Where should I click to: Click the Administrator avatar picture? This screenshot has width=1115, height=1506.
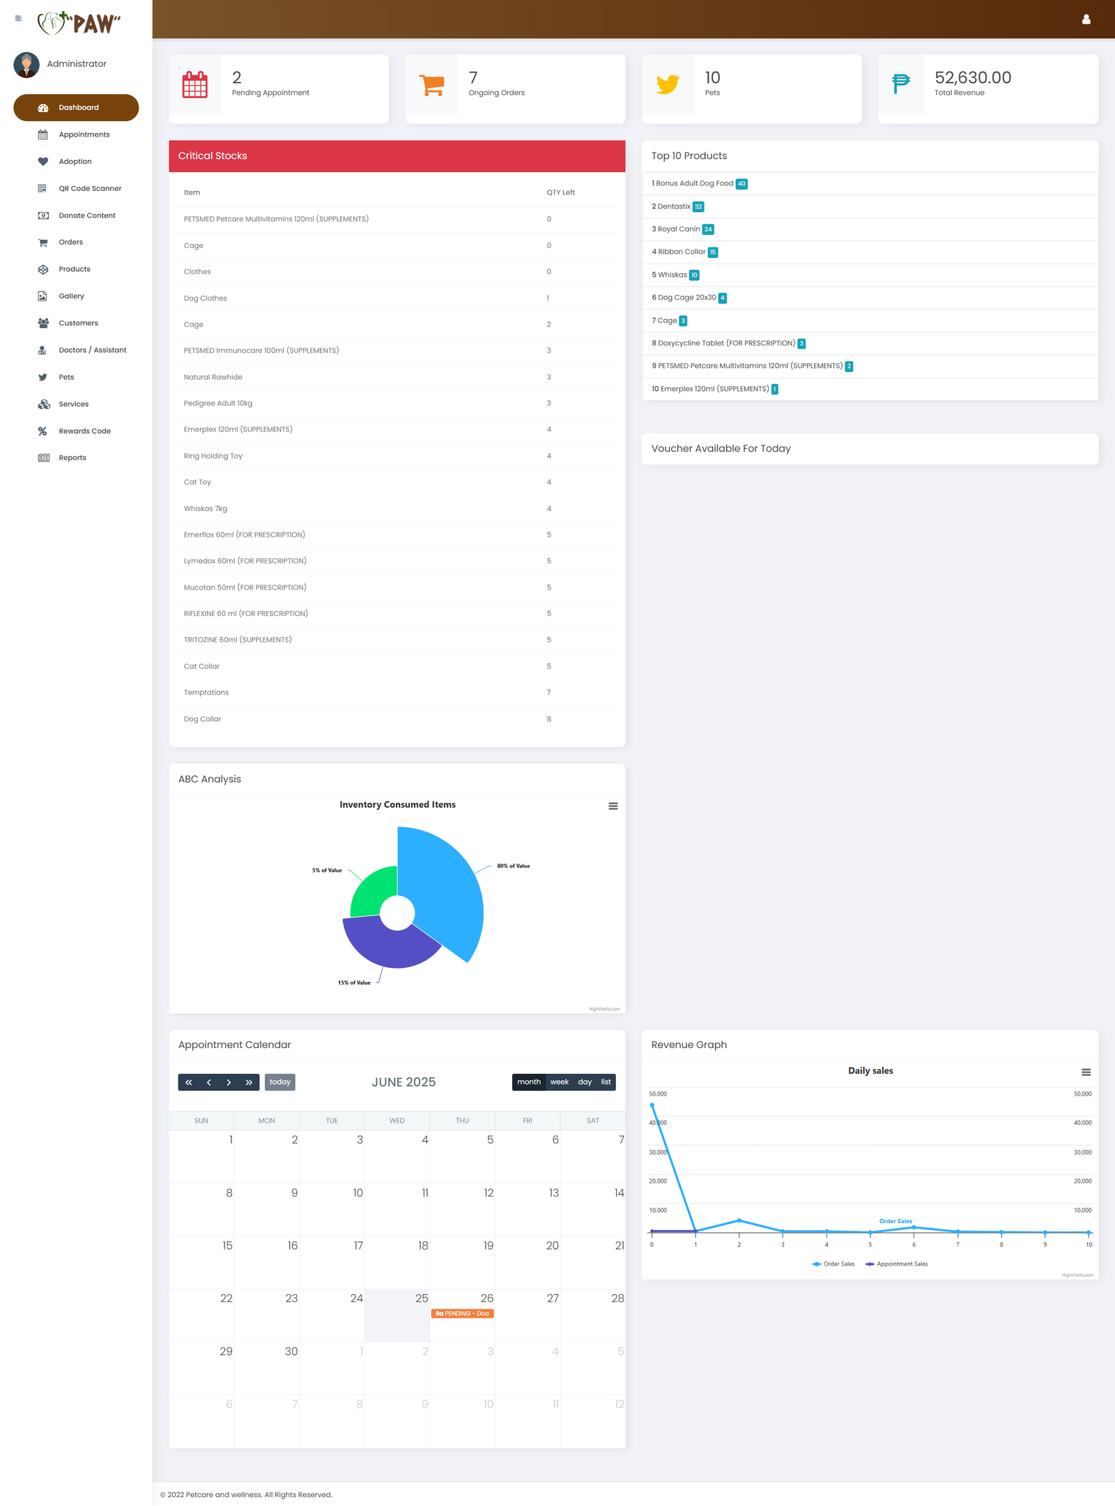coord(26,64)
